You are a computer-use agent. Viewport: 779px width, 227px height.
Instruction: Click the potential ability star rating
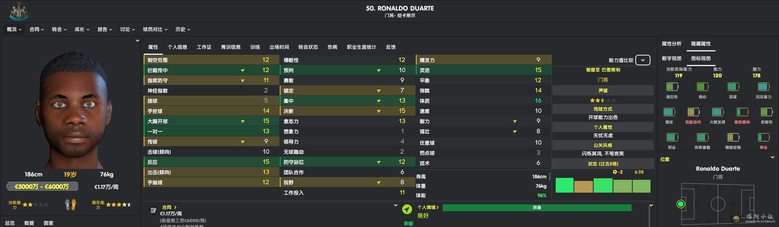point(118,205)
